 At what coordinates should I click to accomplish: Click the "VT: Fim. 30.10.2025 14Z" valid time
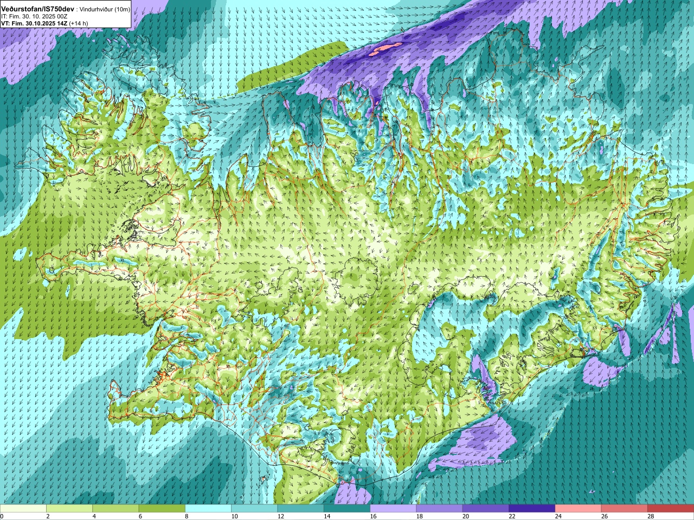34,24
